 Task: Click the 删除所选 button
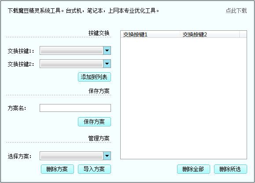[230, 169]
